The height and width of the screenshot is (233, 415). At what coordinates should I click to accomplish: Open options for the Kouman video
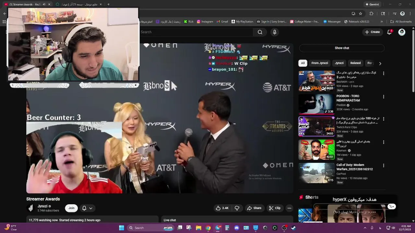[x=384, y=142]
